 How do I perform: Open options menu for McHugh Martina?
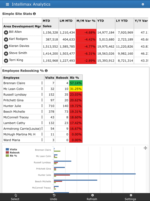pos(42,134)
